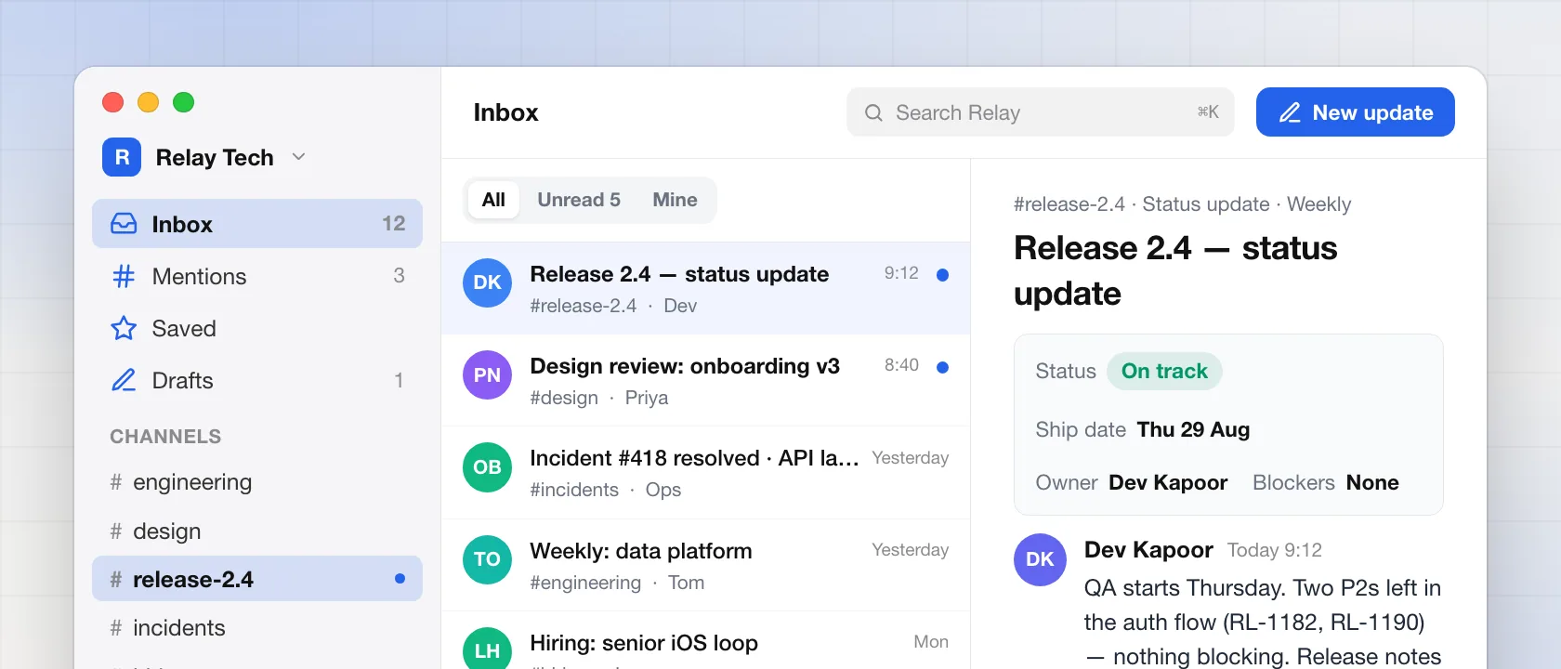This screenshot has width=1561, height=669.
Task: Click the On track status badge
Action: click(1164, 371)
